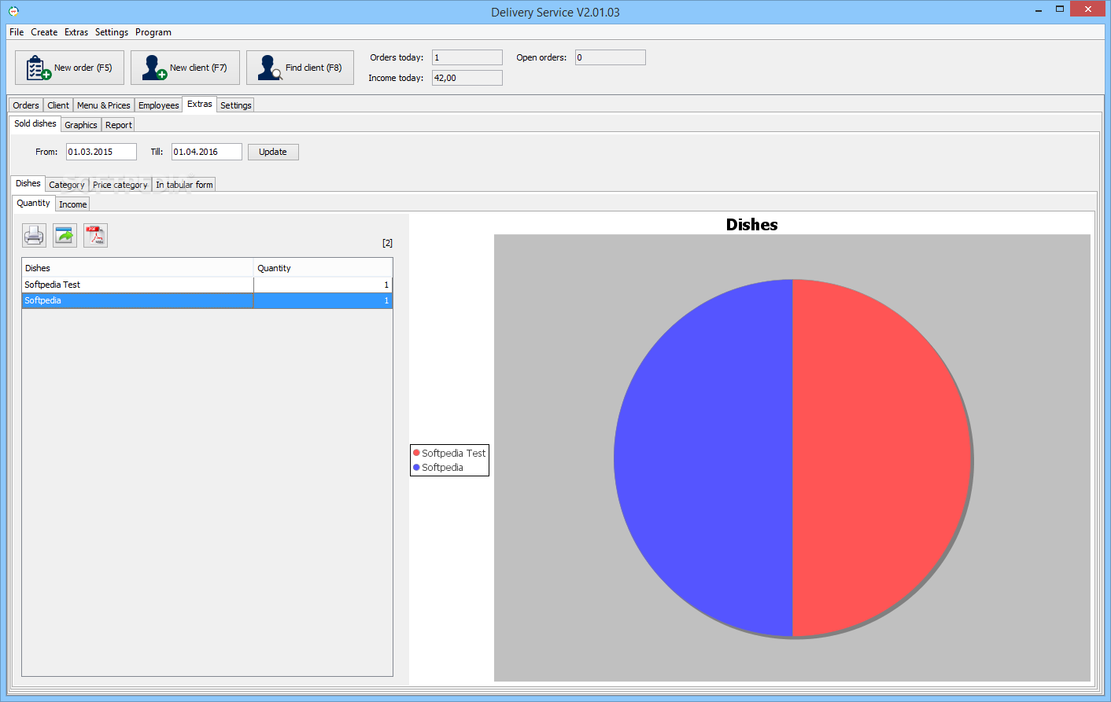1111x702 pixels.
Task: Click the From date field
Action: (x=102, y=152)
